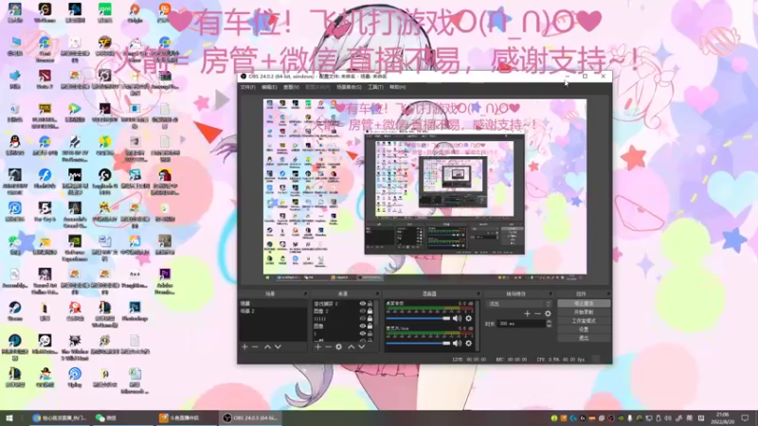This screenshot has width=758, height=426.
Task: Adjust the 麦克风/Aux volume slider
Action: tap(418, 344)
